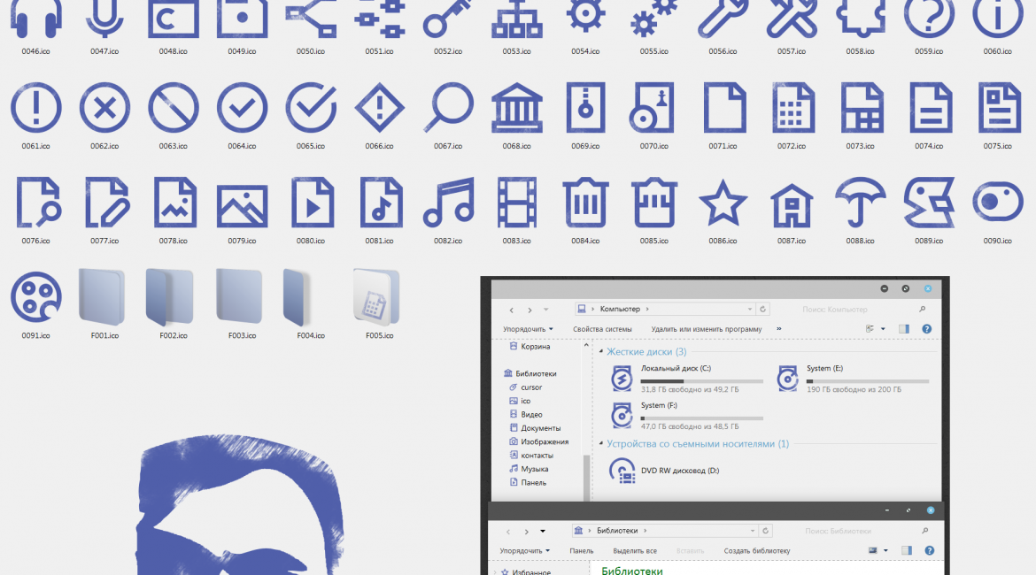Select the single gear icon 0054.ico
The image size is (1036, 575).
click(x=585, y=16)
